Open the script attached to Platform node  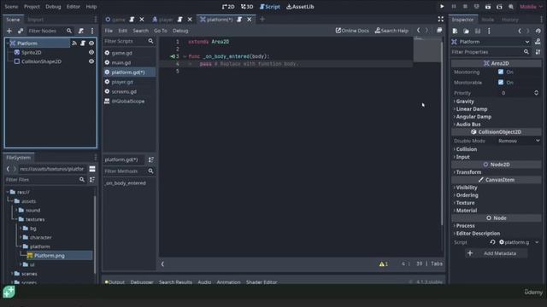tap(83, 43)
